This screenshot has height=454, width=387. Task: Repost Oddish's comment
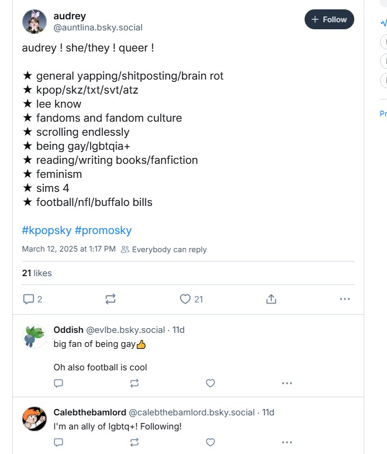click(134, 383)
